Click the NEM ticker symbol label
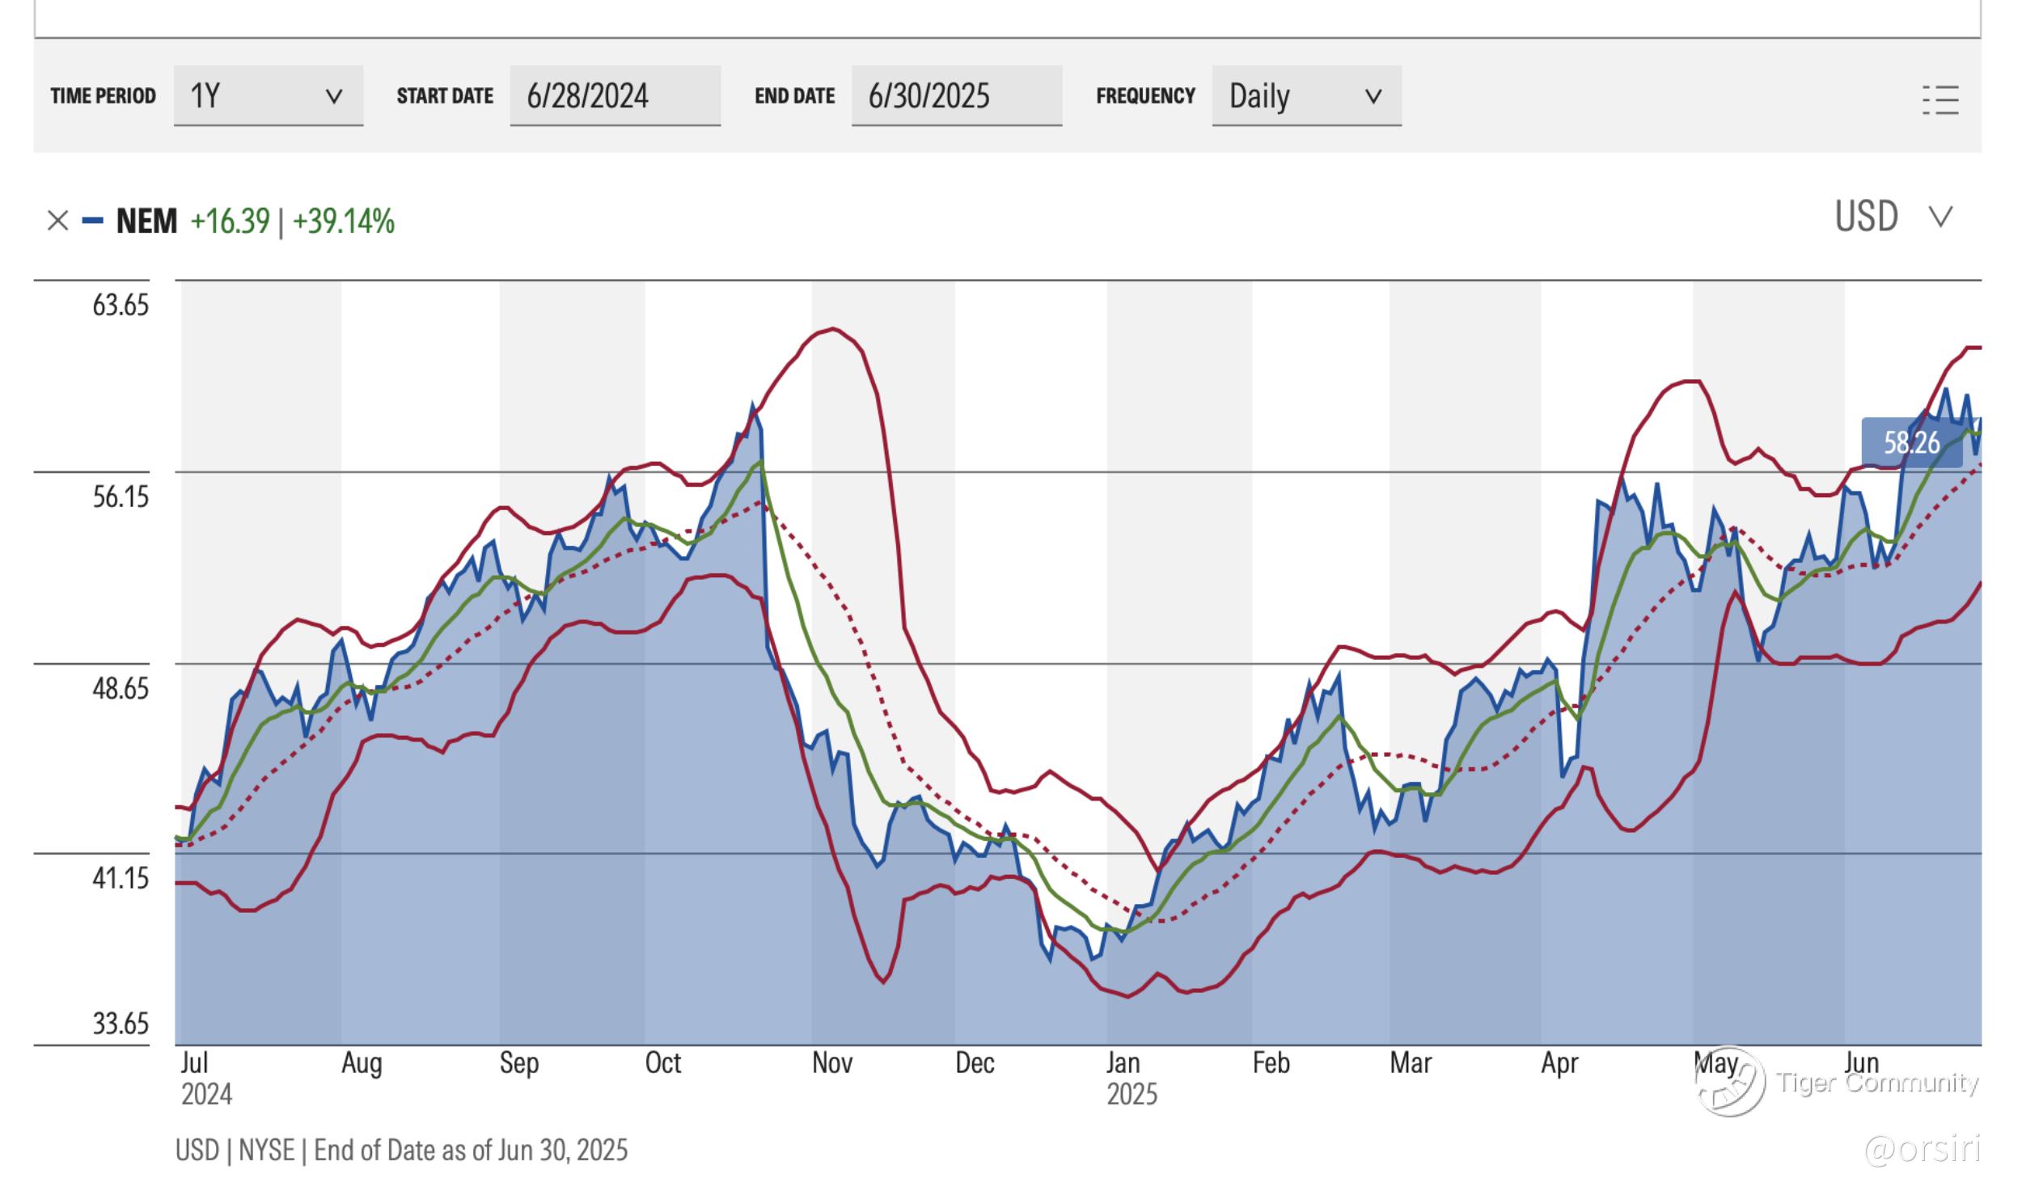2022x1195 pixels. point(146,221)
